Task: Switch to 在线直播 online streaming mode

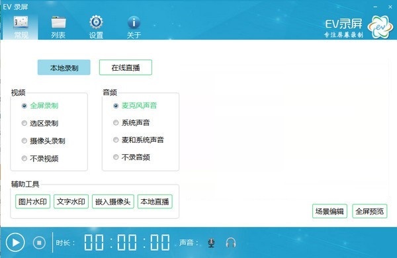Action: [126, 67]
